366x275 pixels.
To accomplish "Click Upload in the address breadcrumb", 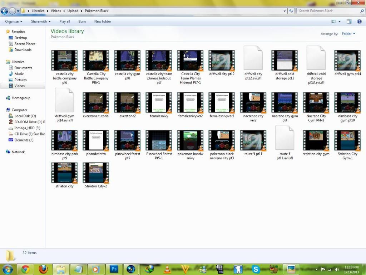I will click(73, 11).
